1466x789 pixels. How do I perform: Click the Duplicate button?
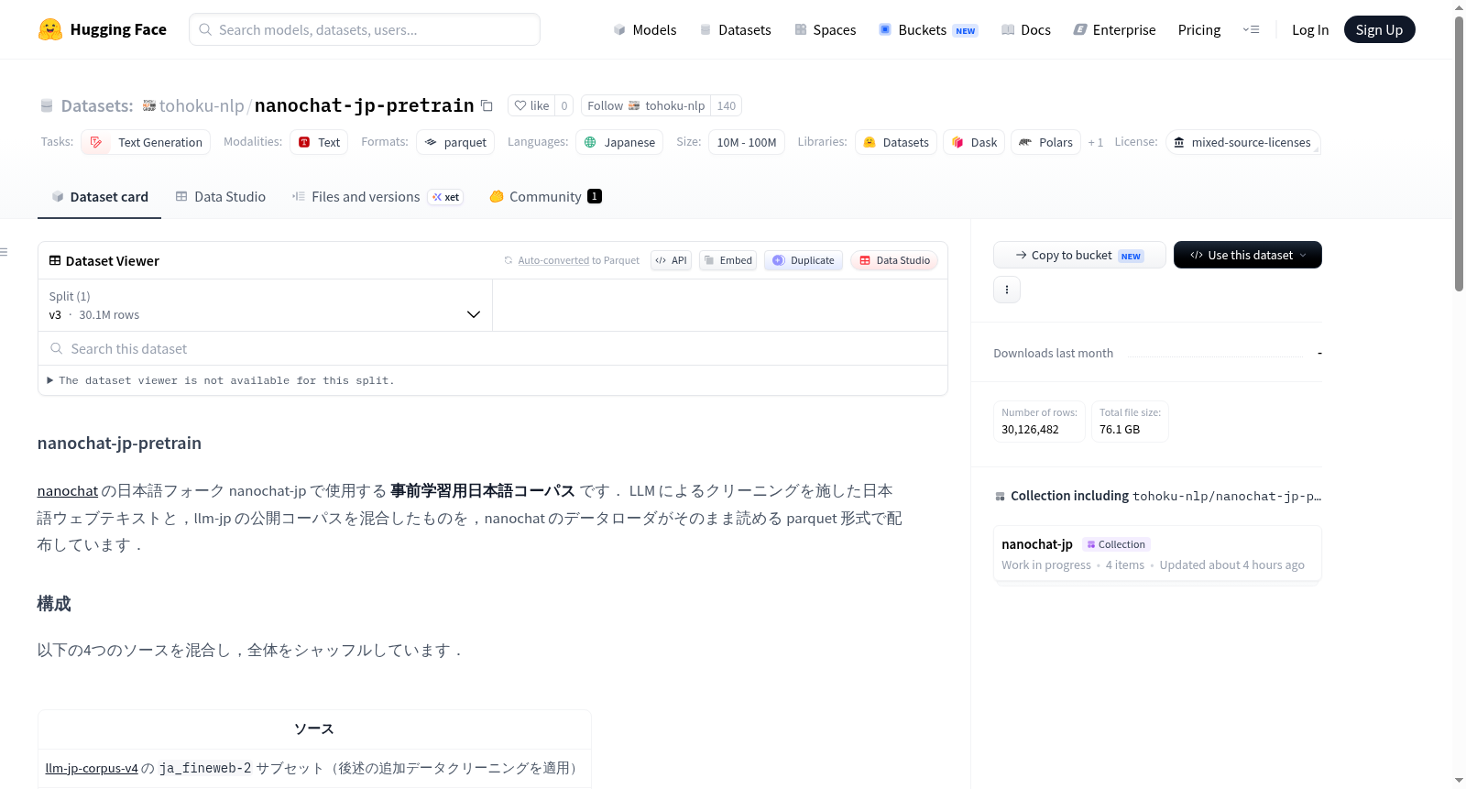point(804,260)
